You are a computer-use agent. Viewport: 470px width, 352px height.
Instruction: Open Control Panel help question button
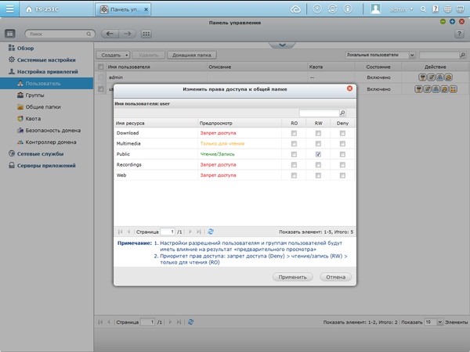point(459,34)
